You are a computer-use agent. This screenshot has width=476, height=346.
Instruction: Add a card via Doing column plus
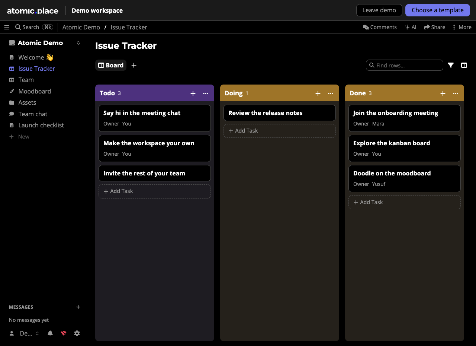(x=318, y=93)
